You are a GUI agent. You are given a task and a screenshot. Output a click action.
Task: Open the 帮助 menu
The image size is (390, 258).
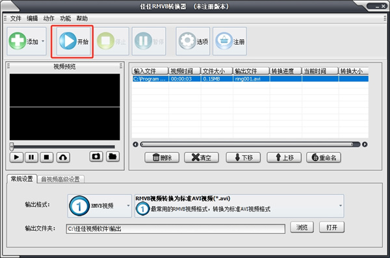click(82, 19)
